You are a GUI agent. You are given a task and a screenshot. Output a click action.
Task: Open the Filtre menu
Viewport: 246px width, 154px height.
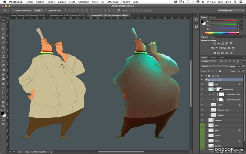tap(95, 2)
